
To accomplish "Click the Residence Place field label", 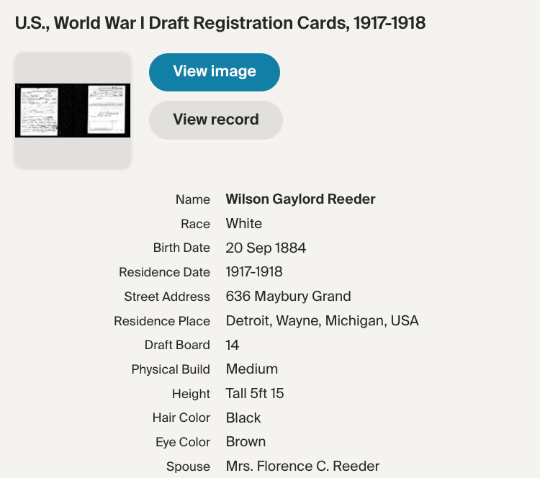I will (162, 321).
